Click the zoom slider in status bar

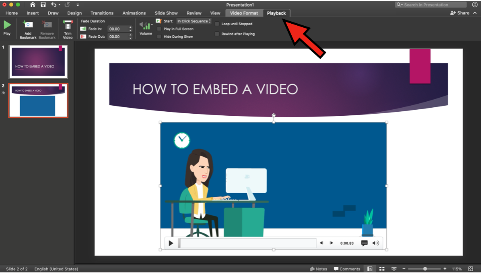pos(424,269)
